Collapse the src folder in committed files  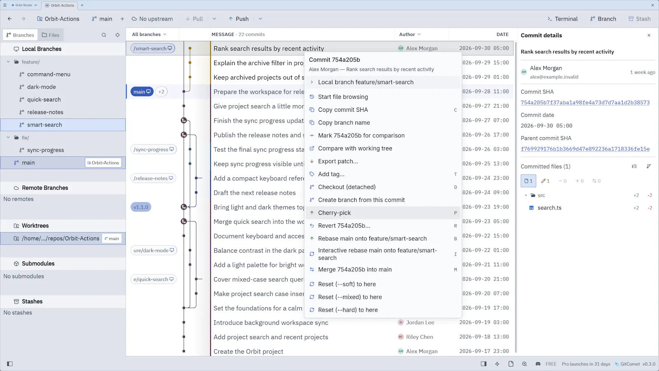(x=526, y=195)
